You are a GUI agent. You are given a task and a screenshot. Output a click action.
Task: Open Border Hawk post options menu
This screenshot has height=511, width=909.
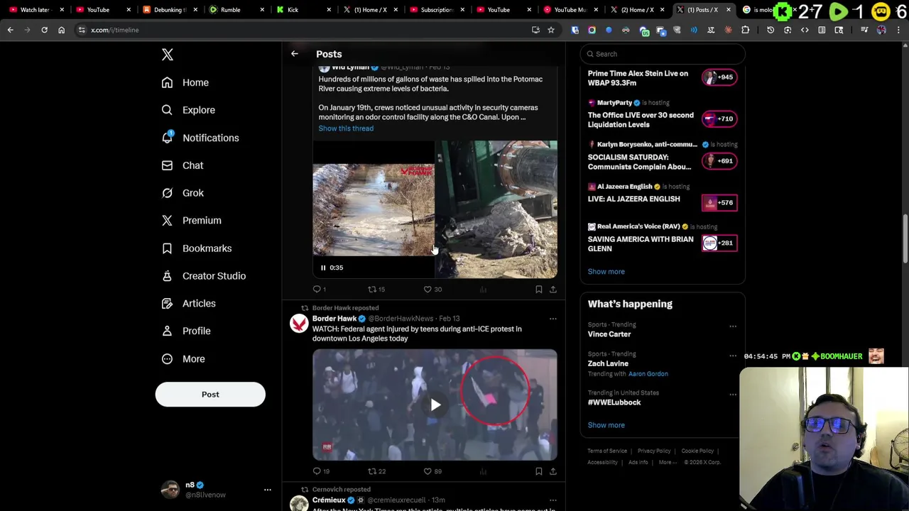click(x=553, y=319)
